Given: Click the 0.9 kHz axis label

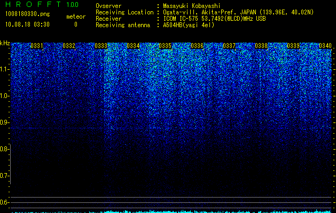Looking at the screenshot, I should tap(4, 122).
